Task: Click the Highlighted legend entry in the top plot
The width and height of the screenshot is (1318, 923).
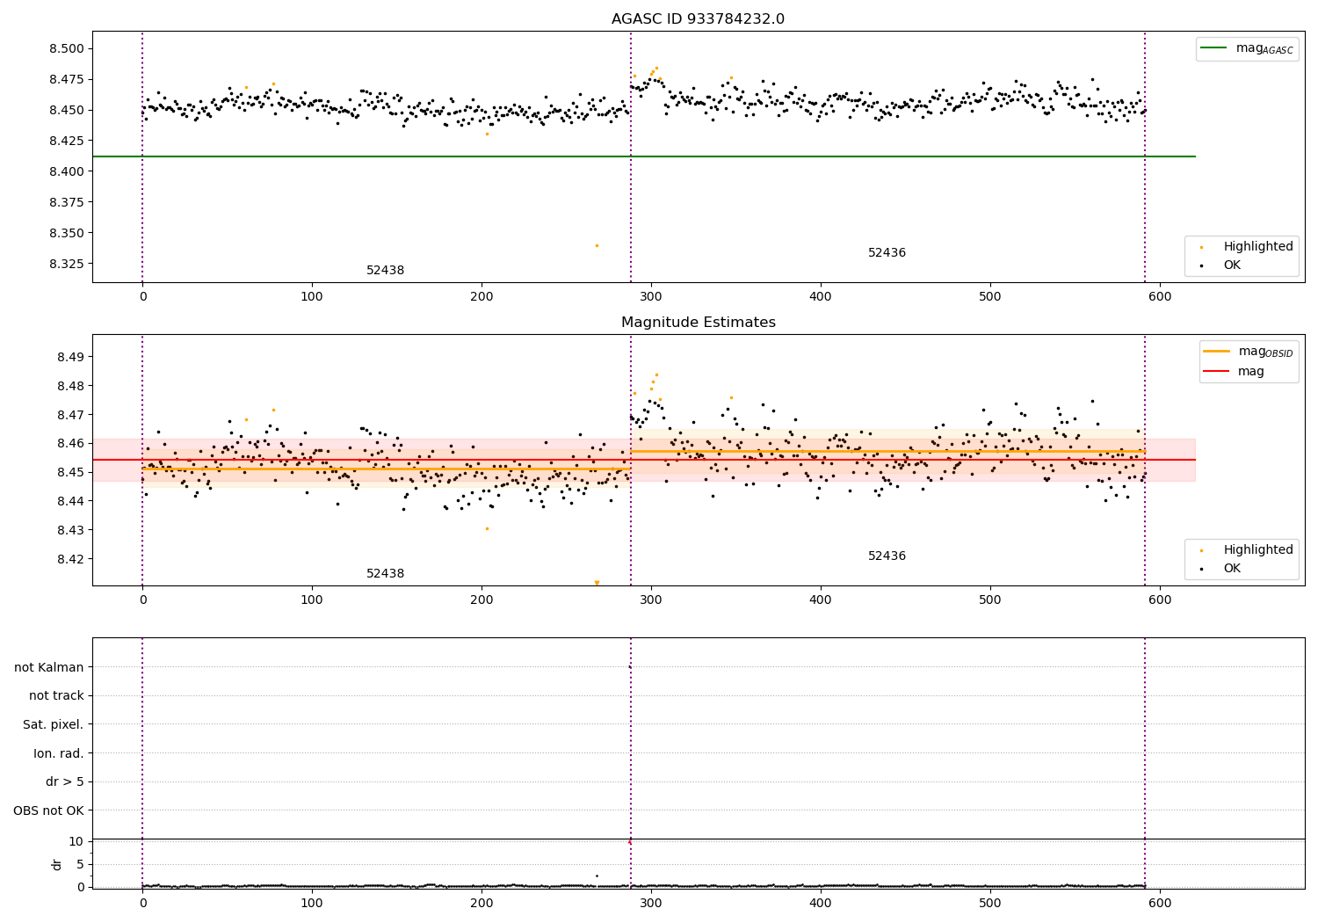Action: [x=1247, y=246]
